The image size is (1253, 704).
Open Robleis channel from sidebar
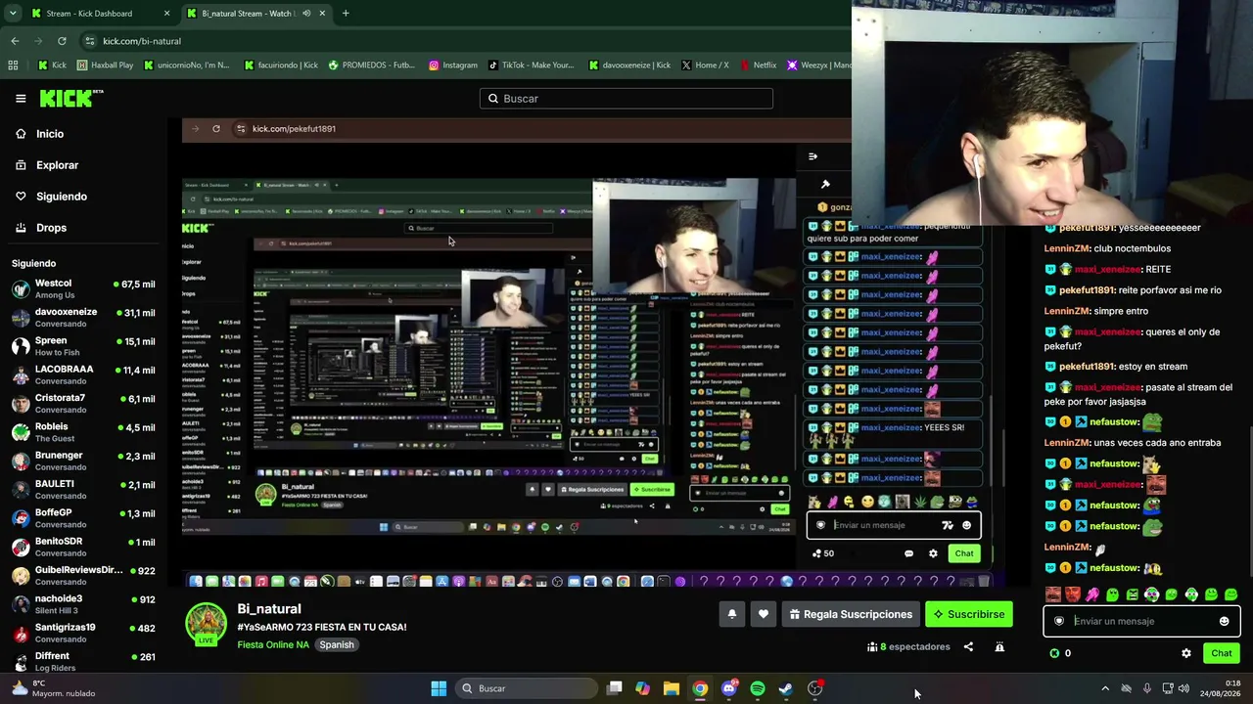[x=84, y=432]
